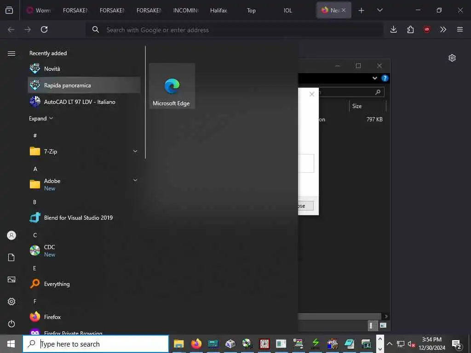Viewport: 471px width, 353px height.
Task: Open the list all tabs dropdown
Action: [379, 10]
